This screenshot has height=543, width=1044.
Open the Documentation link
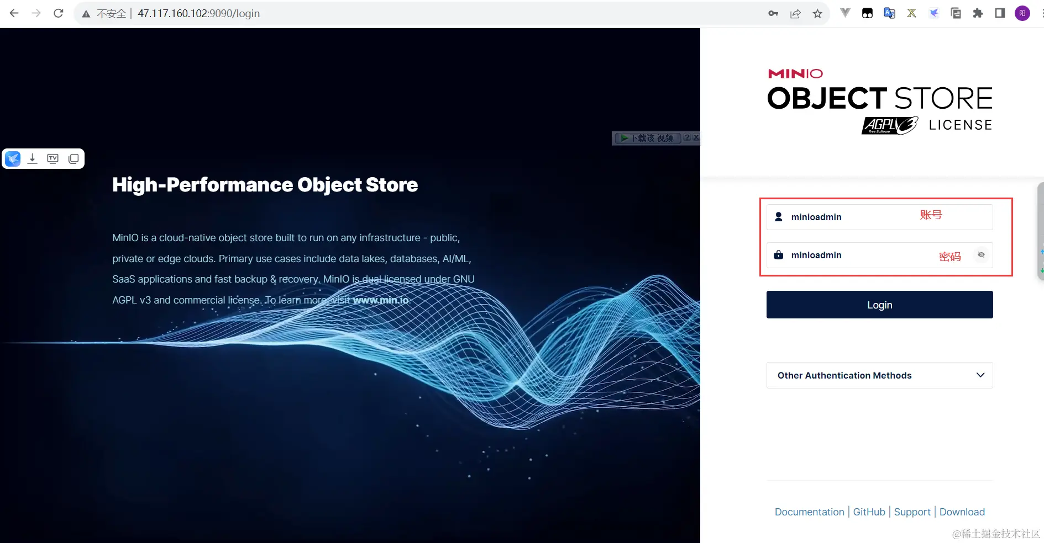tap(809, 512)
